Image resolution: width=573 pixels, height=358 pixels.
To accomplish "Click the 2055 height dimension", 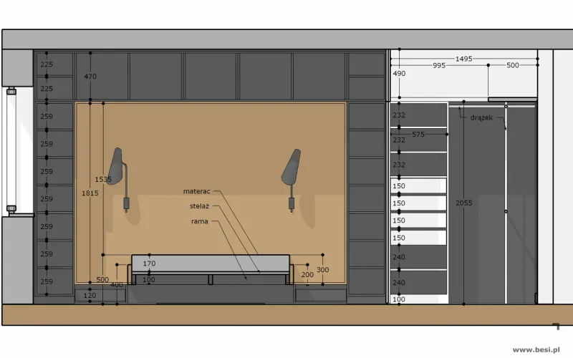I will coord(463,203).
